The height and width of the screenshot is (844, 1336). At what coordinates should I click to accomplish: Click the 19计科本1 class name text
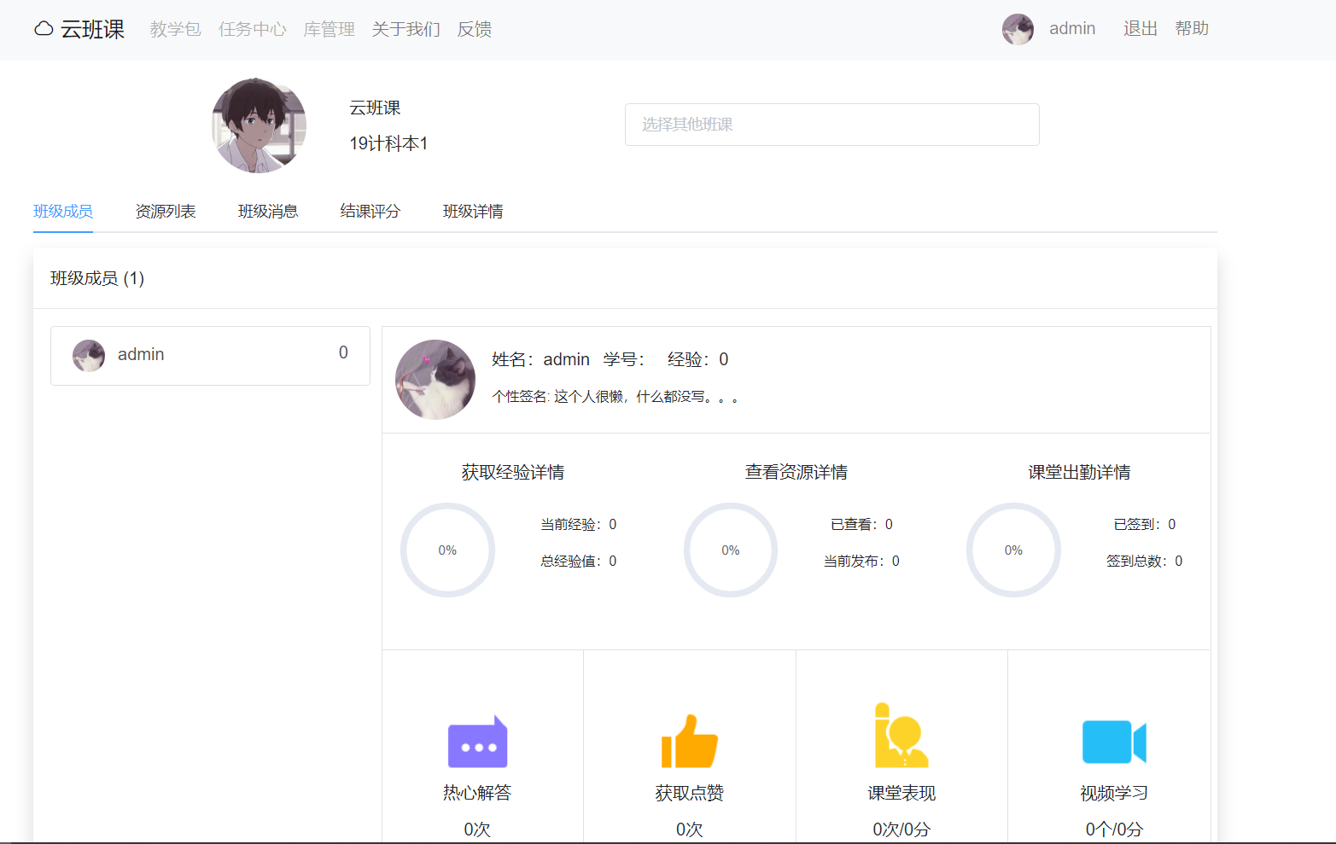click(x=388, y=143)
